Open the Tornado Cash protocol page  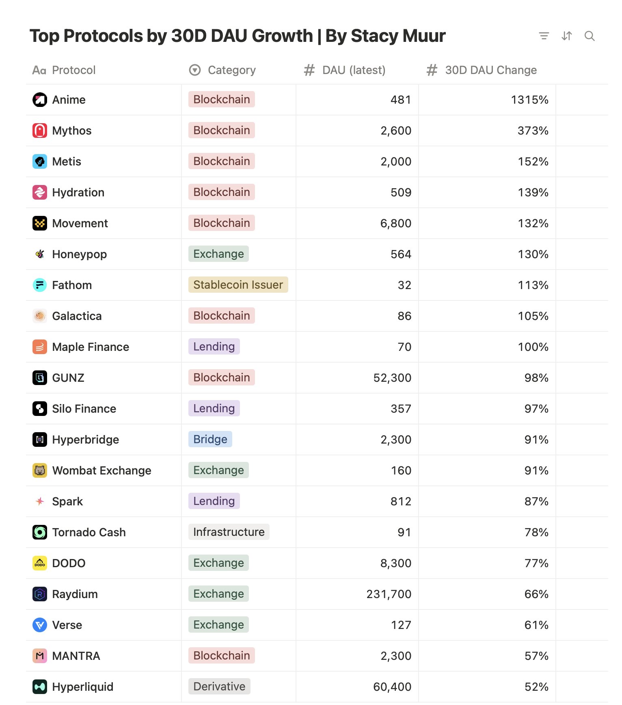[89, 532]
